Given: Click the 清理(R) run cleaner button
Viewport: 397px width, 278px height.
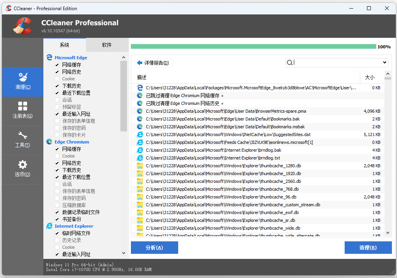Looking at the screenshot, I should pyautogui.click(x=368, y=248).
